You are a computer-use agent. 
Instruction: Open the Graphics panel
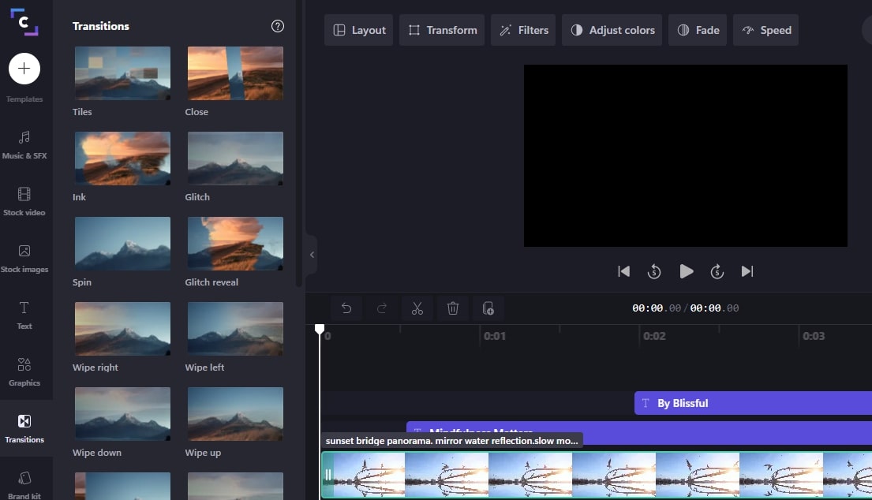click(25, 371)
